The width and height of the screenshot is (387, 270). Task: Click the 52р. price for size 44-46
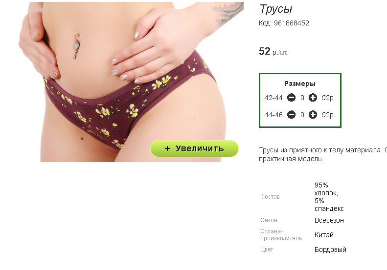[328, 115]
